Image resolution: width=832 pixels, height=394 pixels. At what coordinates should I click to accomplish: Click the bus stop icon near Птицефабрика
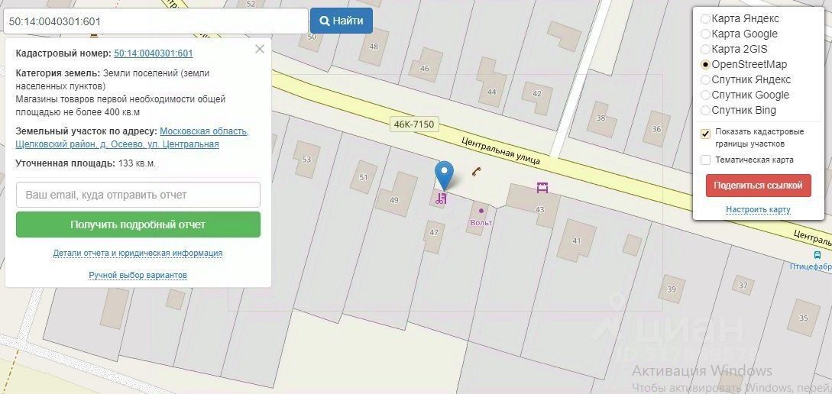(x=817, y=255)
